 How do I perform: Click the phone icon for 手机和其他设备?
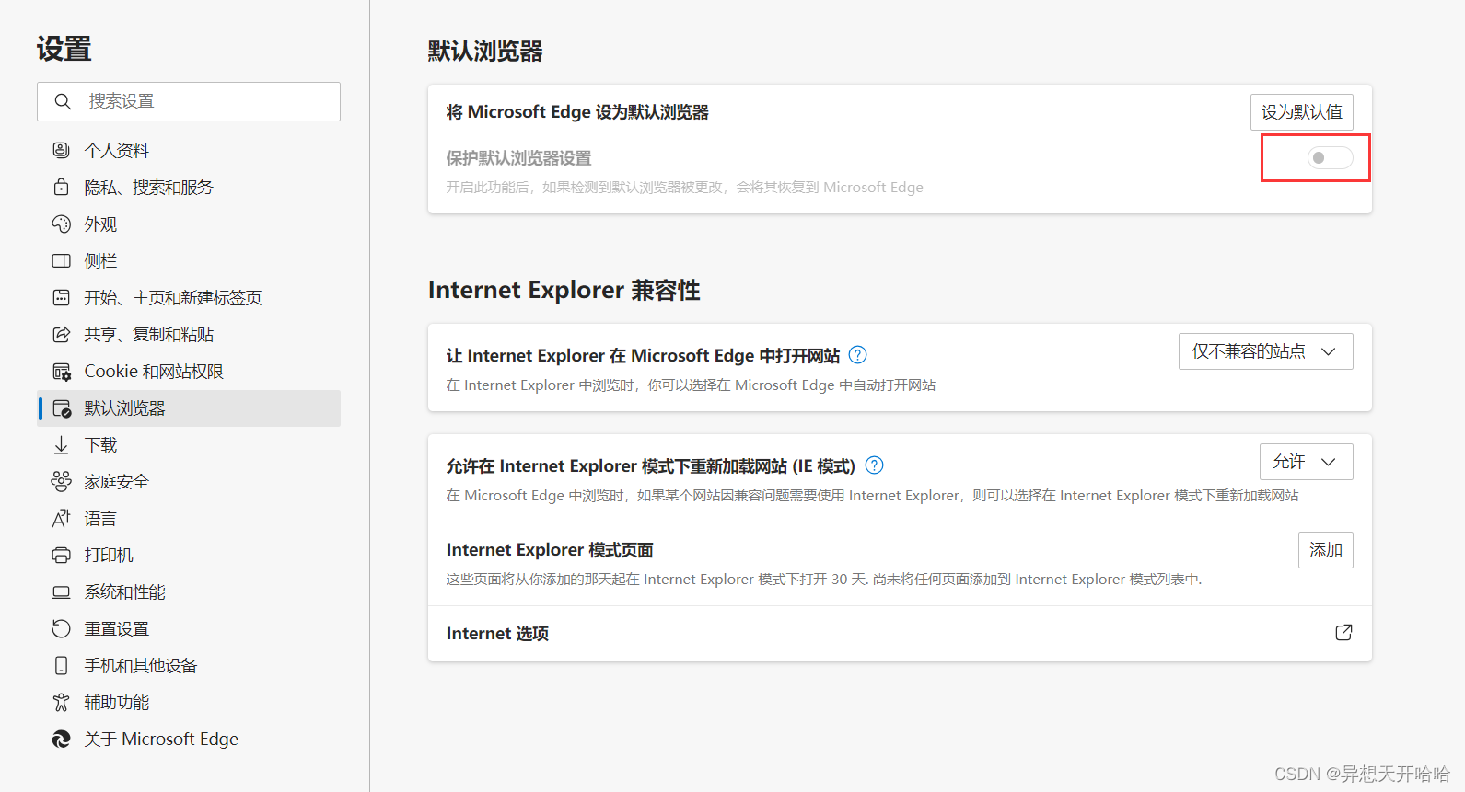point(61,665)
